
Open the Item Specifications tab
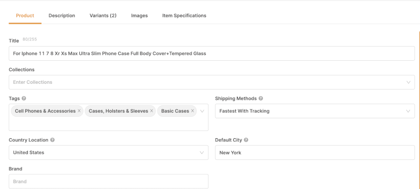coord(184,16)
